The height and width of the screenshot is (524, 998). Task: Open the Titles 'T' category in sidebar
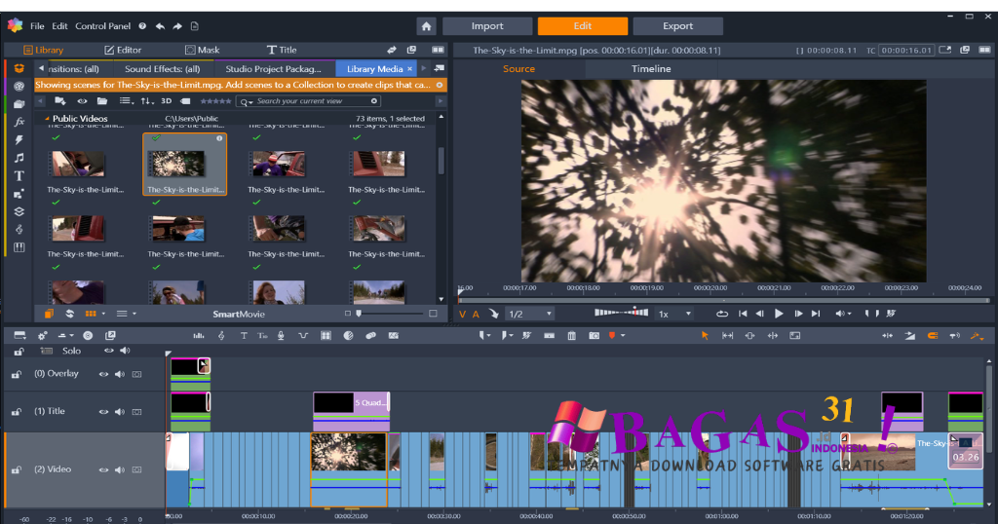[x=19, y=175]
